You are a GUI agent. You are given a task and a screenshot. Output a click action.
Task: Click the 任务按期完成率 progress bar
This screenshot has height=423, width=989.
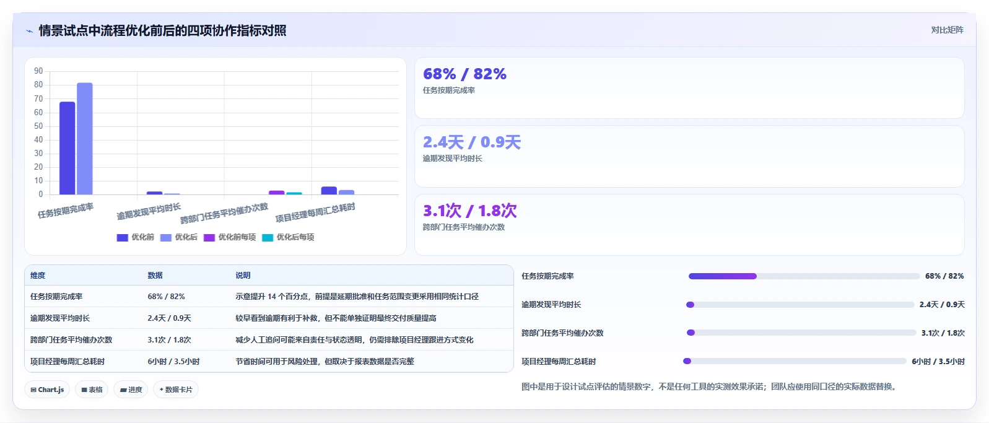(804, 276)
